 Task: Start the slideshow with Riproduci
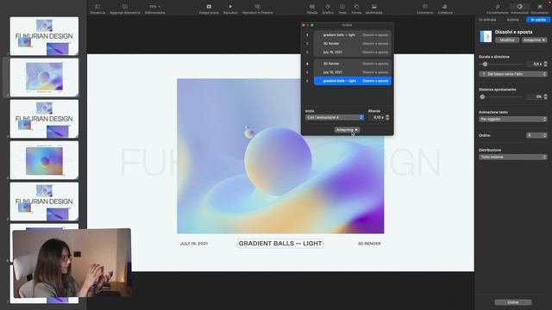pos(230,7)
